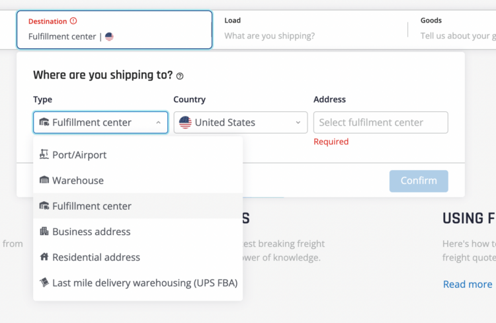This screenshot has width=496, height=323.
Task: Click the Port/Airport crane icon
Action: pos(44,154)
